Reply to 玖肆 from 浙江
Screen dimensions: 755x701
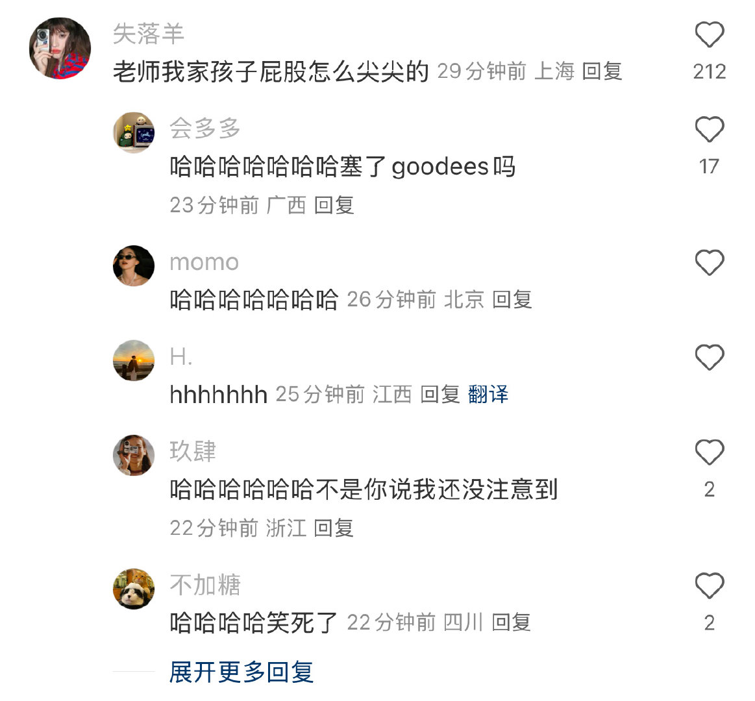[333, 528]
